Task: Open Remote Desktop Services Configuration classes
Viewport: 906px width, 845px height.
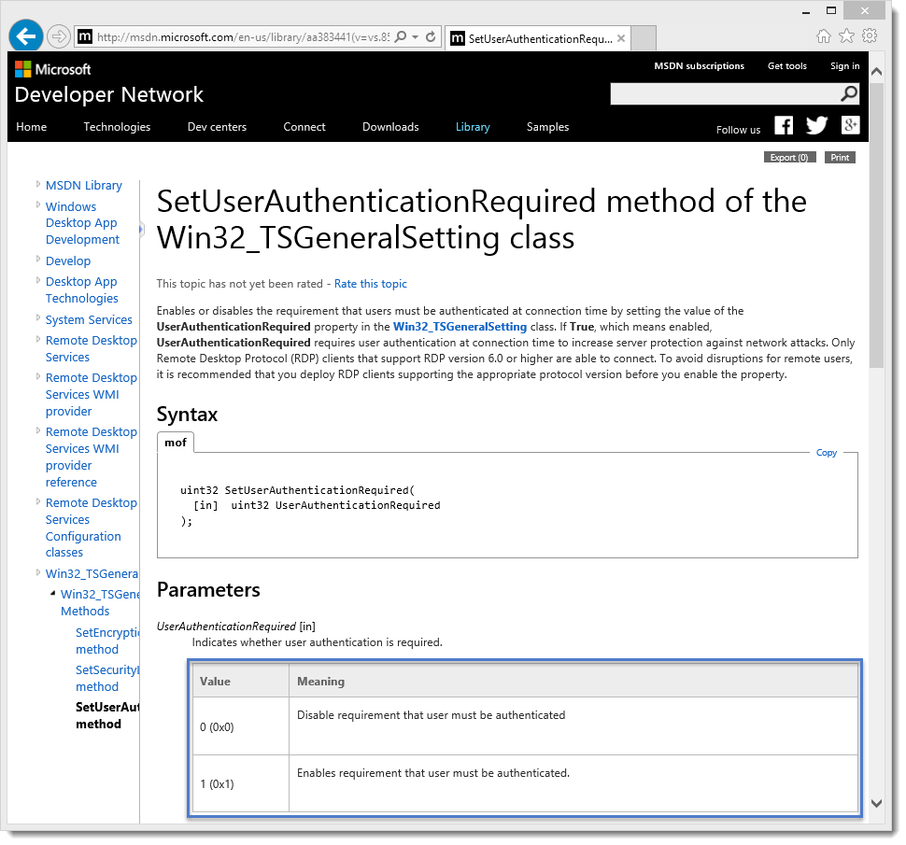Action: point(92,528)
